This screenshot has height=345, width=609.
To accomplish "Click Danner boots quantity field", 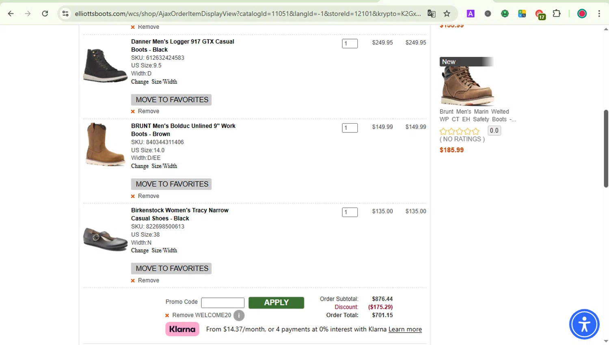I will coord(350,43).
